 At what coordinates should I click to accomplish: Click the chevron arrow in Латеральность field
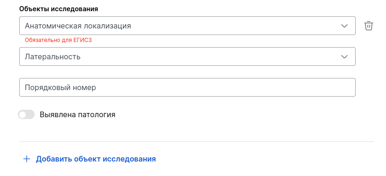(x=344, y=56)
